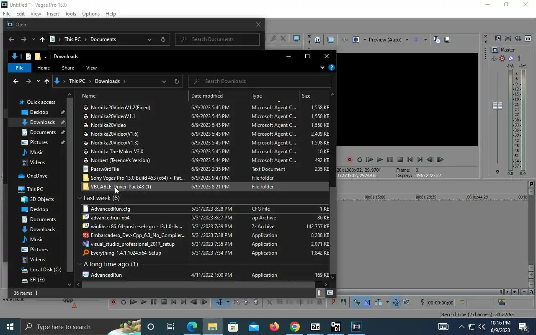Click Record in the Vegas preview transport
The width and height of the screenshot is (536, 335).
pyautogui.click(x=350, y=160)
